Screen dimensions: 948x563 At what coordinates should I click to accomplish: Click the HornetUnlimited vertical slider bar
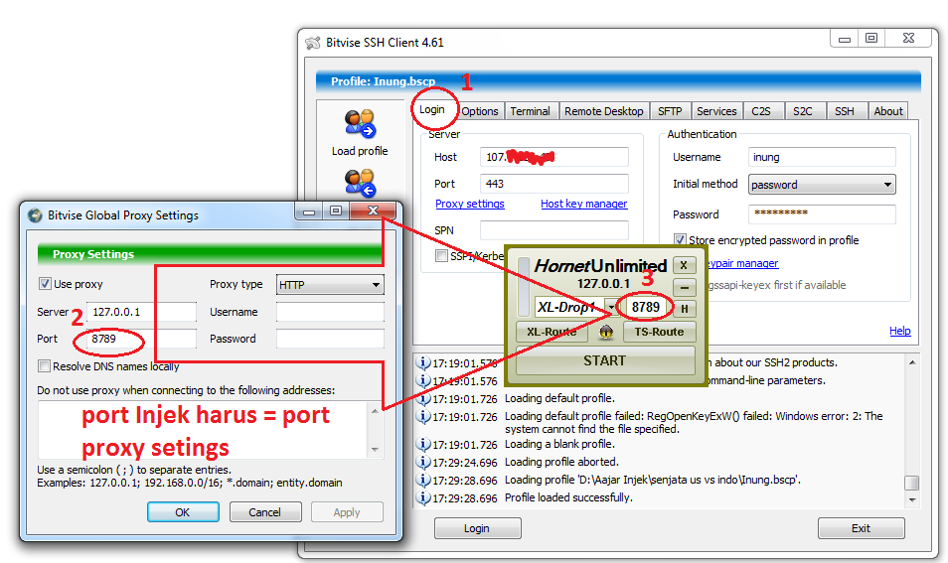coord(524,288)
